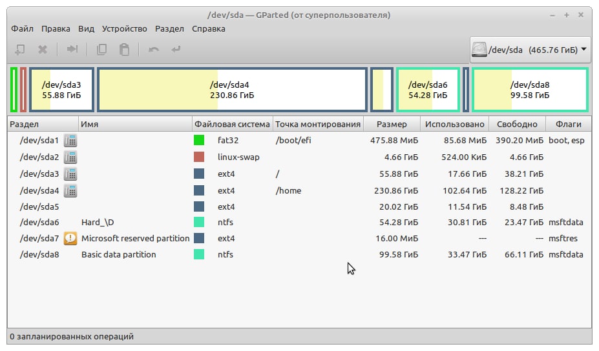Click the Paste partition toolbar icon
Viewport: 599px width, 351px height.
tap(124, 49)
